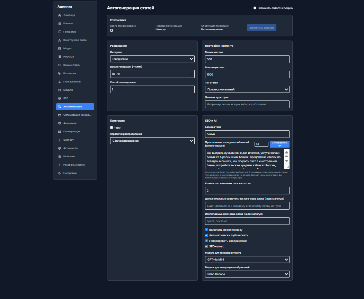364x299 pixels.
Task: Click the Статей за генерацию field
Action: click(152, 89)
